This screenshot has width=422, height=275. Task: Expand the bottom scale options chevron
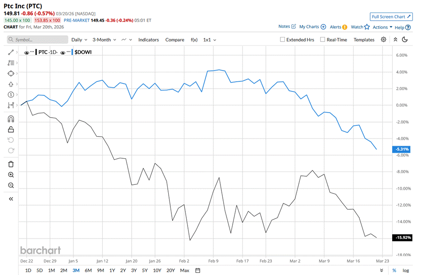381,270
